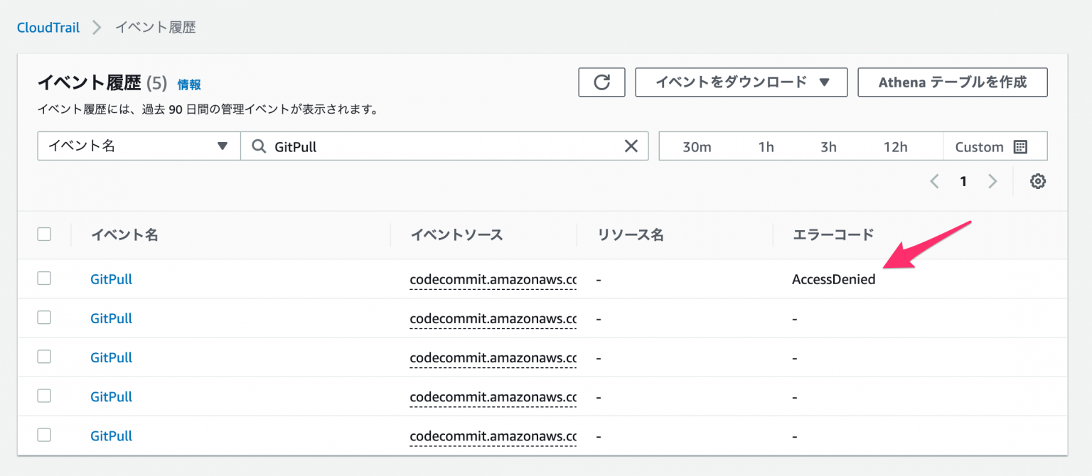Screen dimensions: 1092x476
Task: Click the Athena テーブルを作成 button
Action: click(x=953, y=82)
